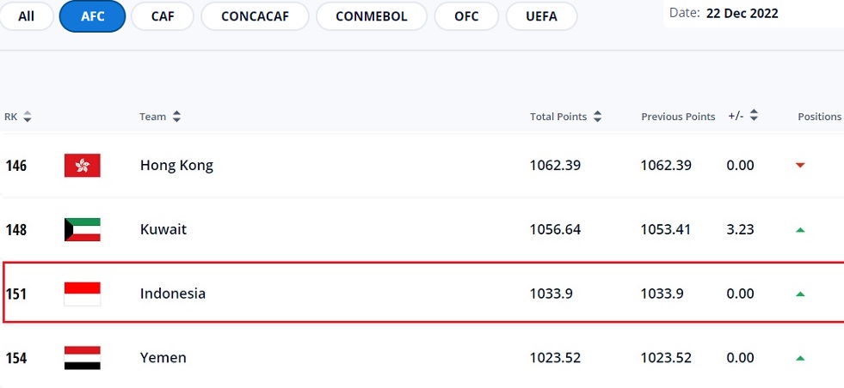Sort rankings by Team name
Image resolution: width=844 pixels, height=388 pixels.
click(x=160, y=117)
